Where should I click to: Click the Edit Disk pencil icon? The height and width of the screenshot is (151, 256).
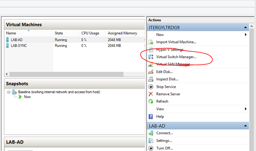pyautogui.click(x=151, y=72)
